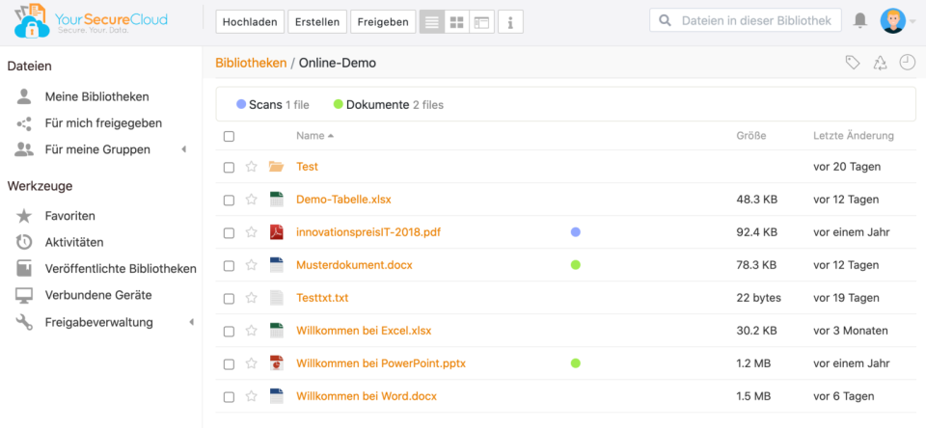Open Verbundene Geräte

pyautogui.click(x=98, y=295)
